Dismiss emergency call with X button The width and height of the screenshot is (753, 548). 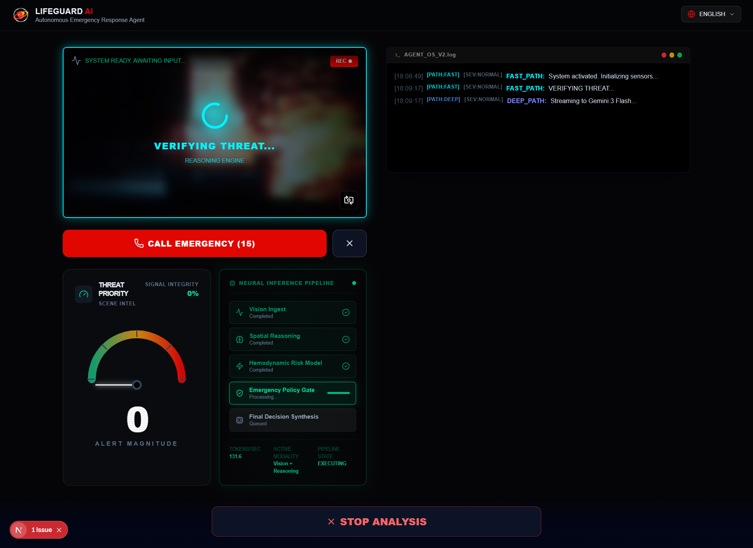(x=349, y=243)
